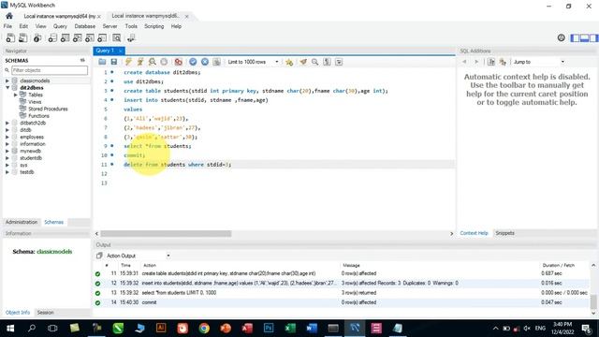
Task: Close the Query 1 tab
Action: (120, 51)
